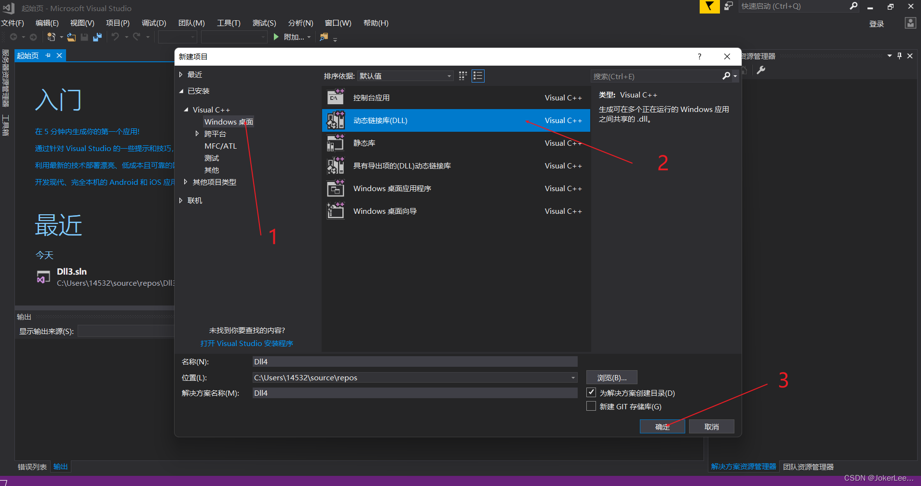Open the 帮助(H) menu

[376, 23]
